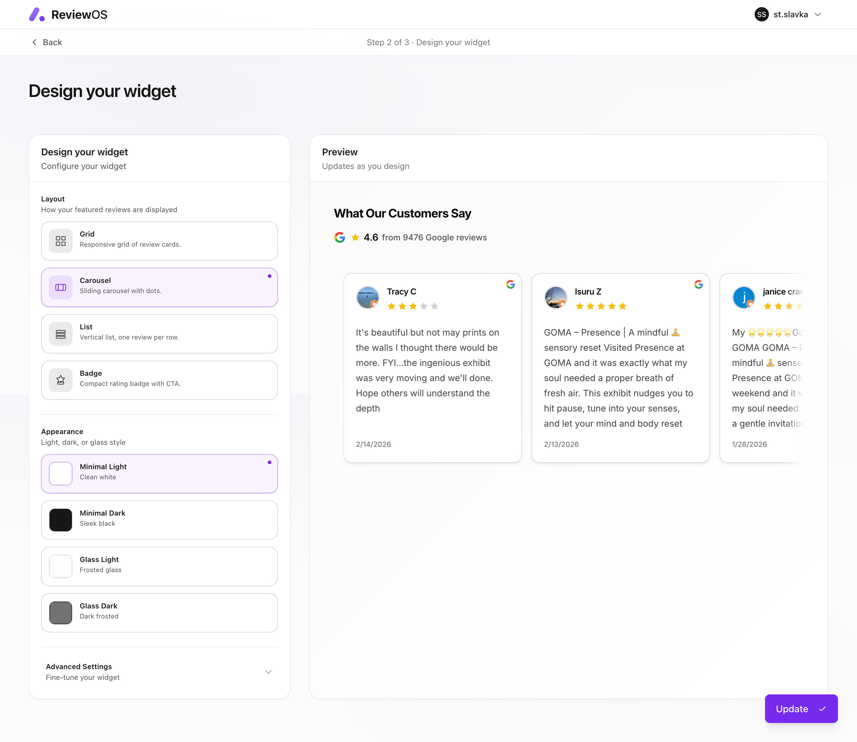This screenshot has width=857, height=742.
Task: Click Tracy C's profile photo
Action: coord(367,297)
